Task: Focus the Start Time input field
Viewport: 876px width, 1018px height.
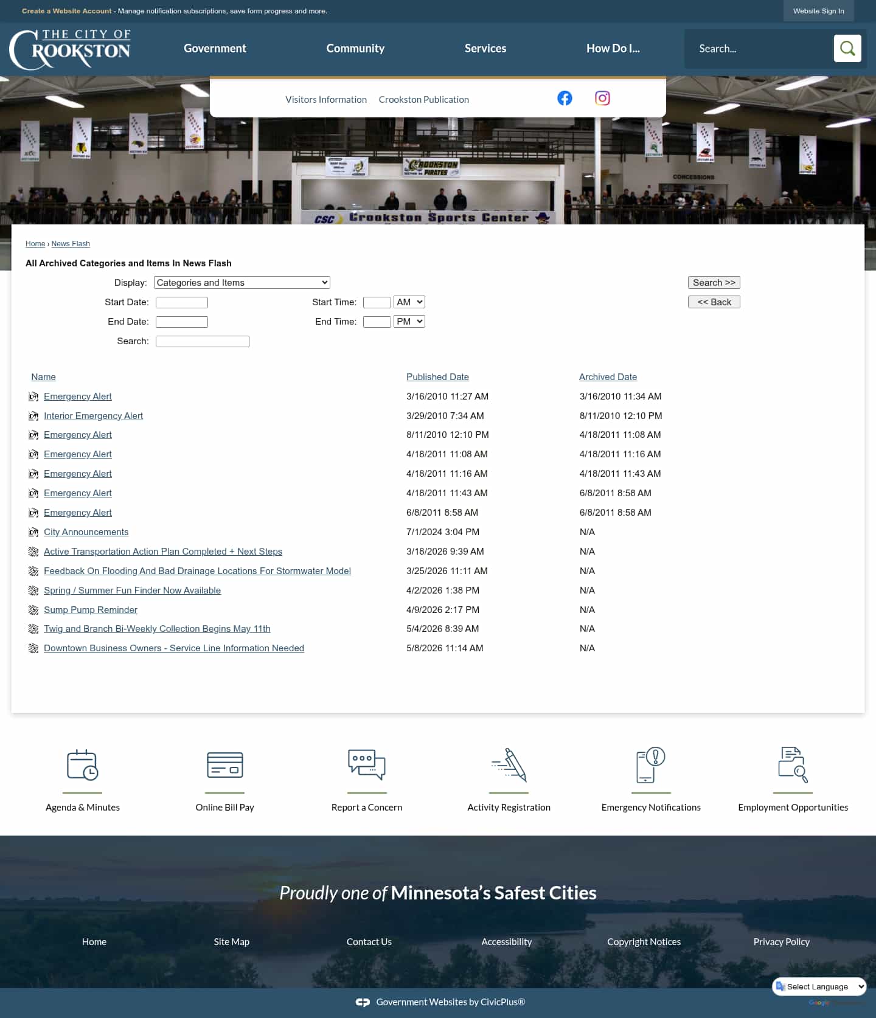Action: point(377,302)
